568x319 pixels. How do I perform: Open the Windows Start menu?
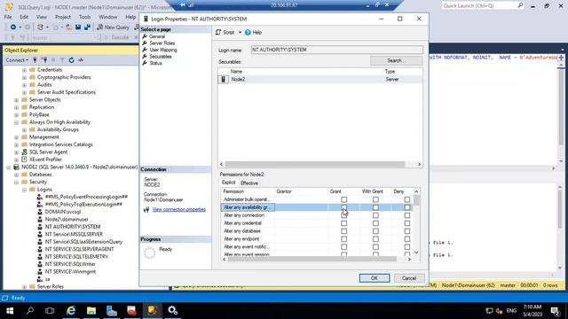pos(10,311)
